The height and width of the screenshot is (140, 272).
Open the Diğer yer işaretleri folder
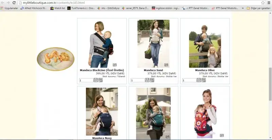click(258, 8)
